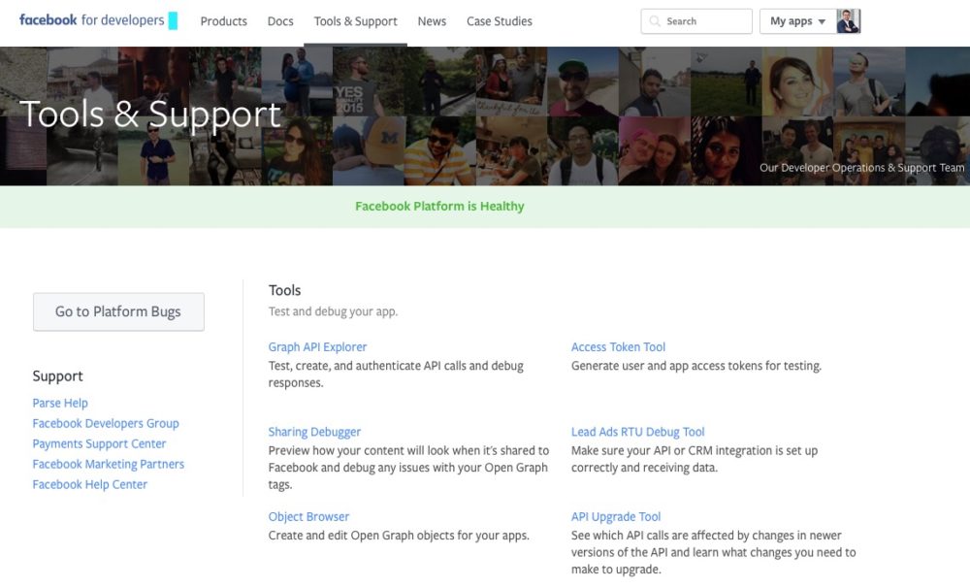970x587 pixels.
Task: Click the Tools & Support banner heading
Action: [x=150, y=114]
